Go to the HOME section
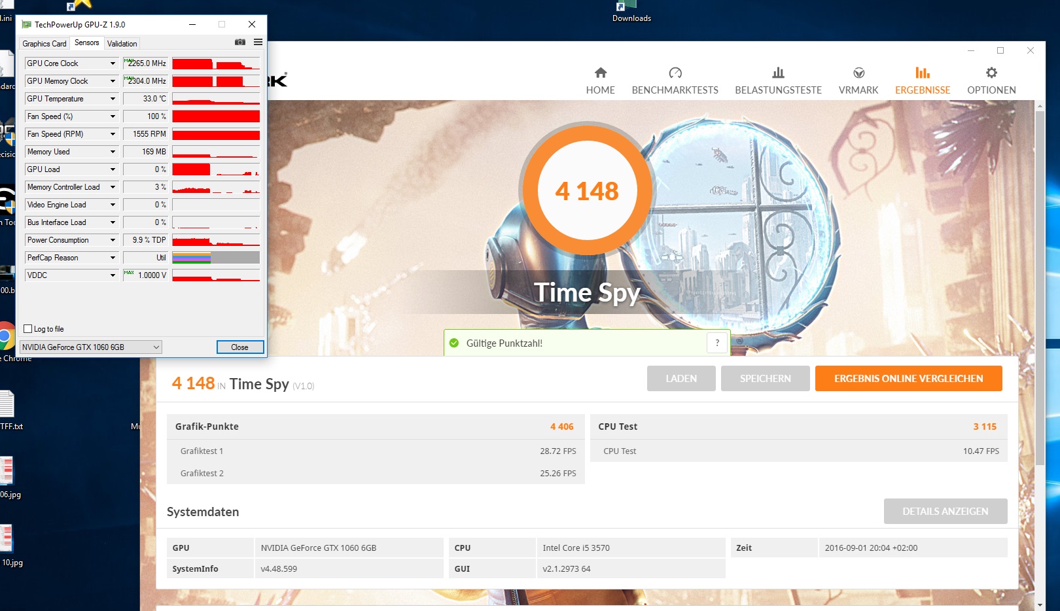Image resolution: width=1060 pixels, height=611 pixels. (601, 90)
